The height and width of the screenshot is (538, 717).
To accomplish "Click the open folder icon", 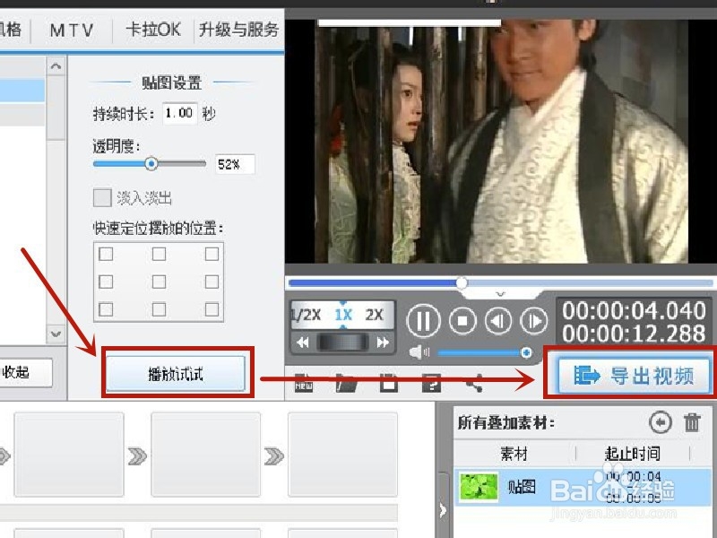I will point(346,383).
